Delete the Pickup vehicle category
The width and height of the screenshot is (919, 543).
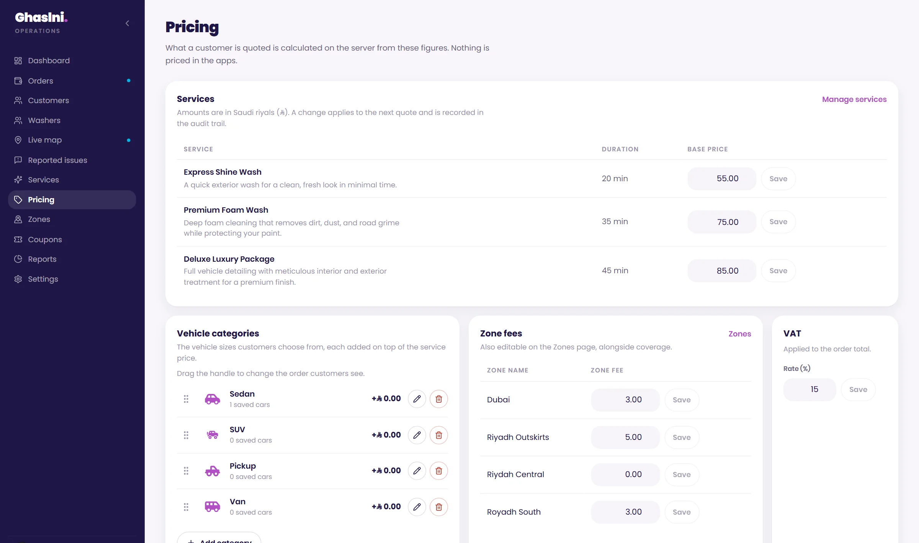pyautogui.click(x=439, y=471)
